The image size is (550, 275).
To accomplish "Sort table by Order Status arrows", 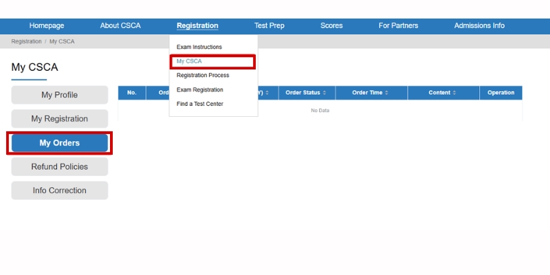I will click(x=324, y=93).
